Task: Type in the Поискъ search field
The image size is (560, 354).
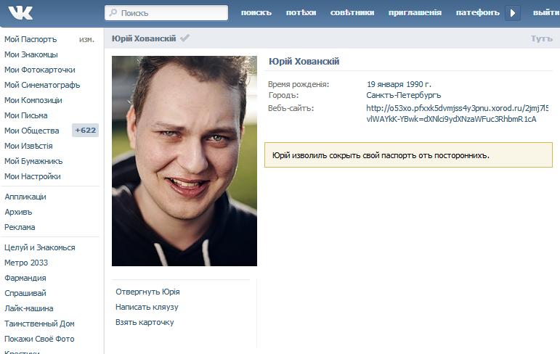Action: (x=171, y=13)
